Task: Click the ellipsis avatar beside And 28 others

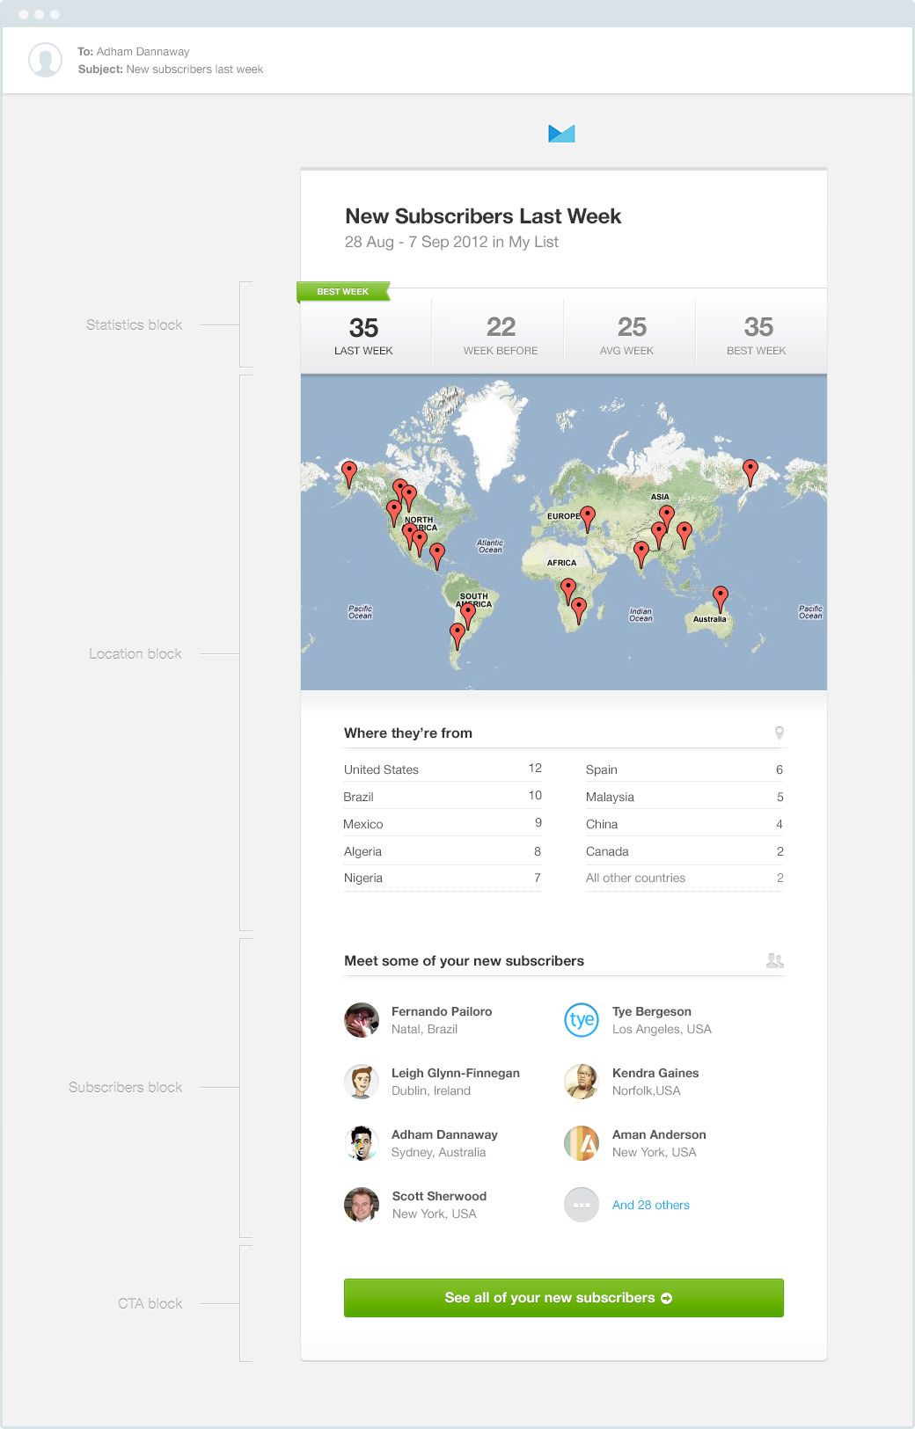Action: coord(582,1205)
